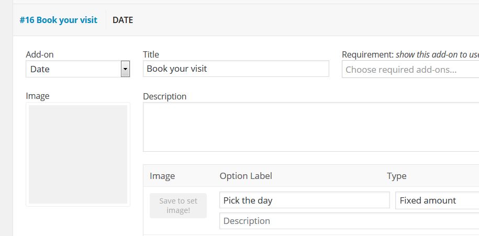Click the 'Image' label above the placeholder
Image resolution: width=479 pixels, height=236 pixels.
38,96
